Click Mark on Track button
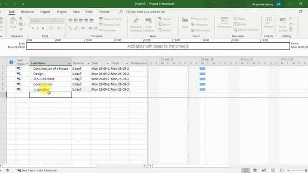The image size is (308, 173). point(110,19)
